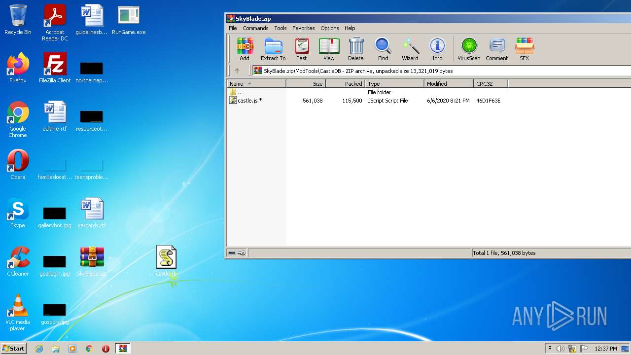Select the Google Chrome desktop icon
The width and height of the screenshot is (631, 355).
(x=18, y=120)
